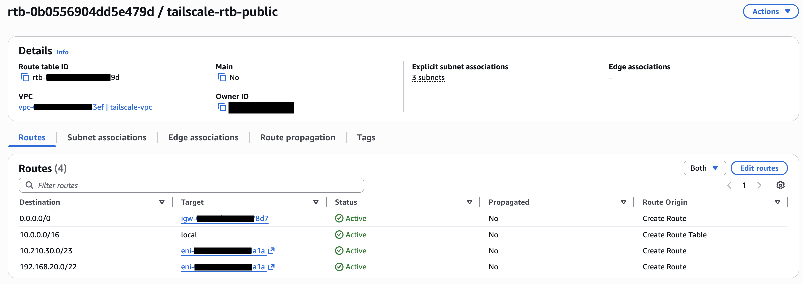
Task: Open external link icon for 10.210.30.0/23 target
Action: (271, 251)
